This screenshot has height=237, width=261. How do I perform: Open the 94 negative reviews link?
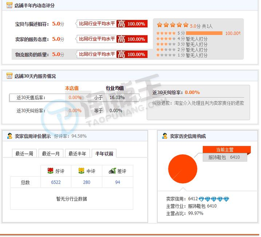(118, 182)
